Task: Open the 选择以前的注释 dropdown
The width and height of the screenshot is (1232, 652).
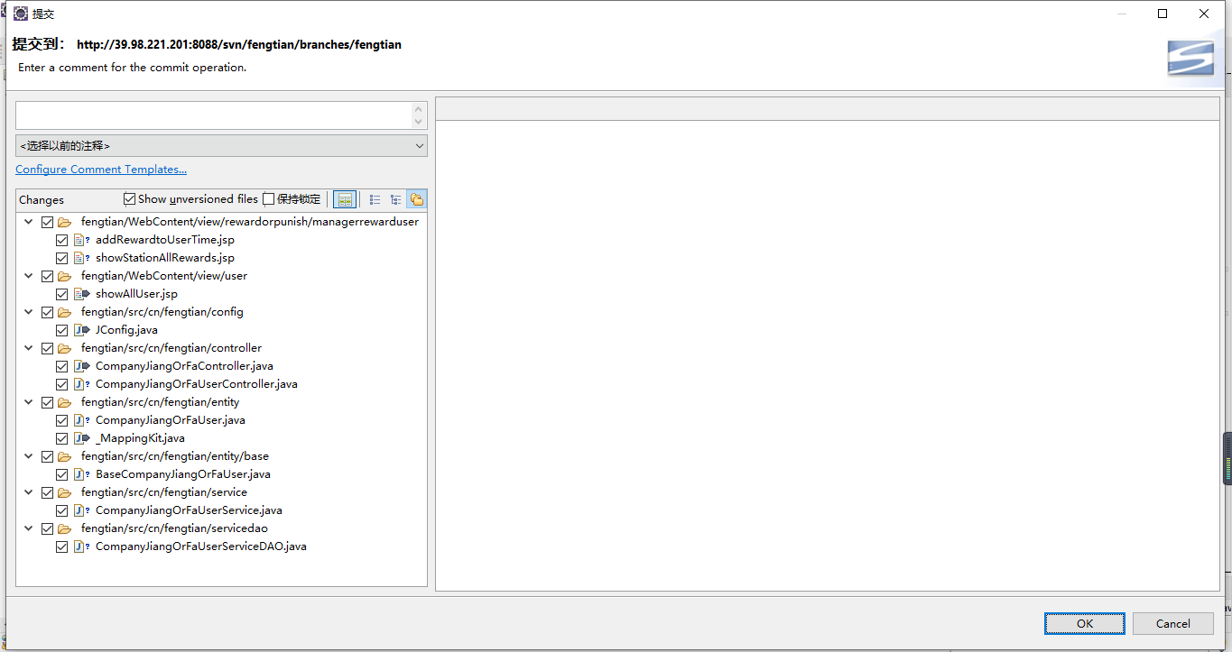Action: tap(221, 145)
